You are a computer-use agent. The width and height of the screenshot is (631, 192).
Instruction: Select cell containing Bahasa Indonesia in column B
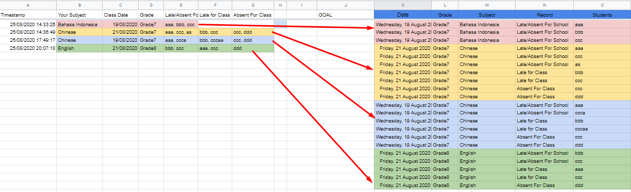(x=79, y=24)
